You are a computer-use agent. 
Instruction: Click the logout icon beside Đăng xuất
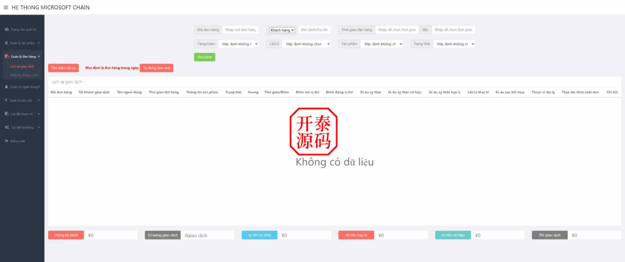pos(6,141)
